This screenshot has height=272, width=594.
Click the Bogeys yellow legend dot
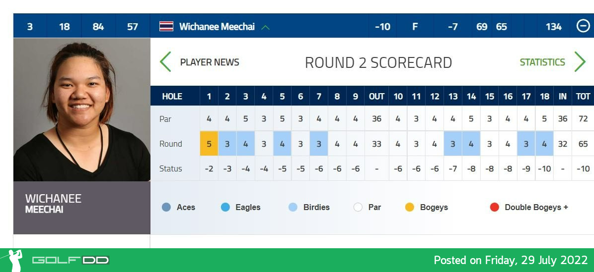pyautogui.click(x=410, y=207)
